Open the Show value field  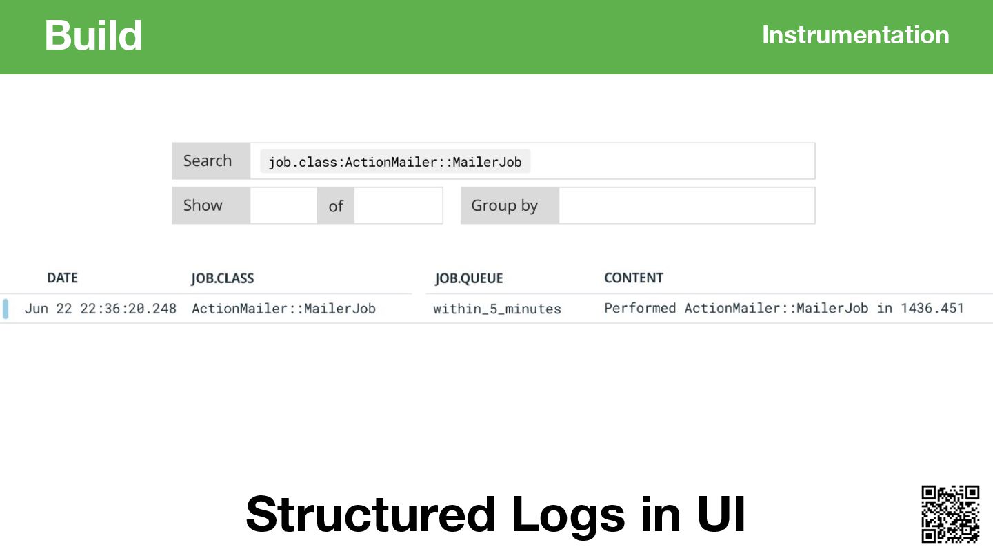(283, 205)
